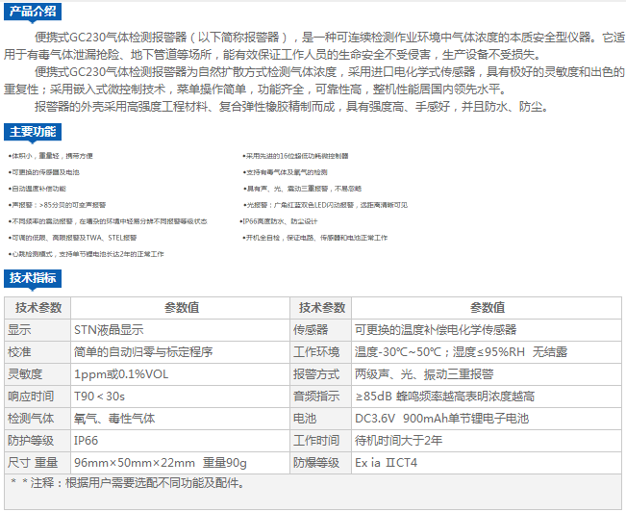
Task: Click the 主要功能 section header
Action: pos(33,132)
